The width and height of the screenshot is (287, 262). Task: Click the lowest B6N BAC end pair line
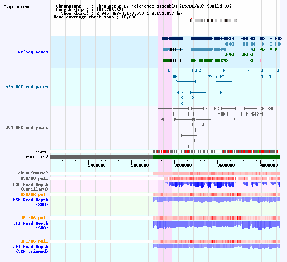pyautogui.click(x=197, y=146)
